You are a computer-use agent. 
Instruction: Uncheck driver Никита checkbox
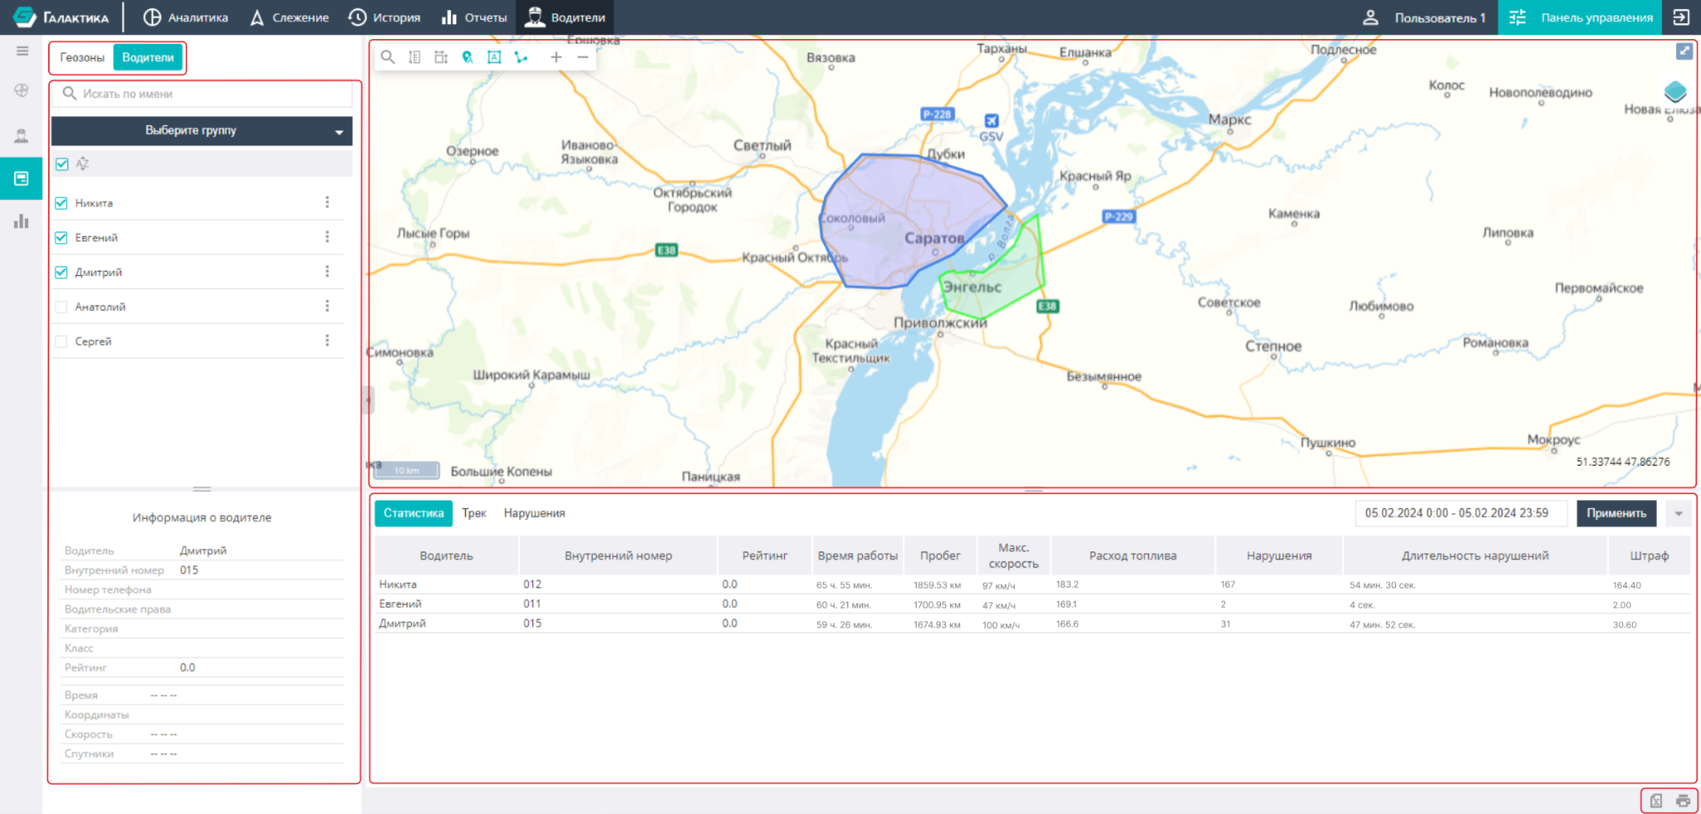pyautogui.click(x=61, y=203)
